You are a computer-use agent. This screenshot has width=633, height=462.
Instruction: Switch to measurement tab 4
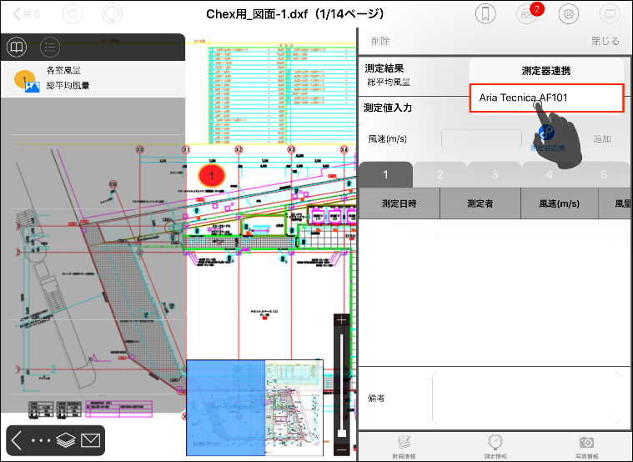tap(549, 174)
